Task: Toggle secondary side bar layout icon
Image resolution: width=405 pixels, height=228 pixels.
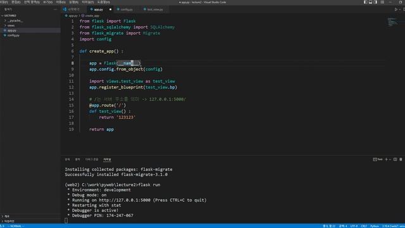Action: pos(375,2)
